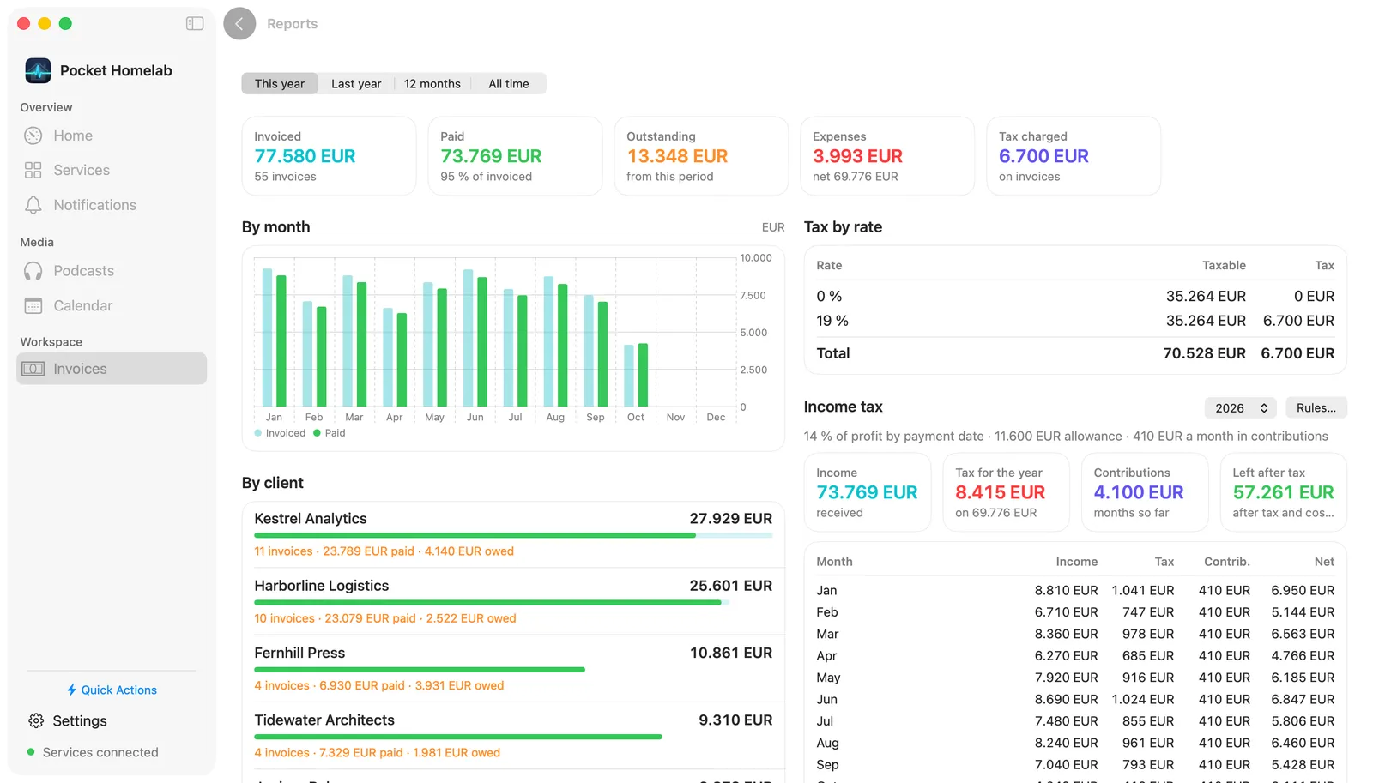This screenshot has height=783, width=1373.
Task: Switch to the Last year tab
Action: click(356, 83)
